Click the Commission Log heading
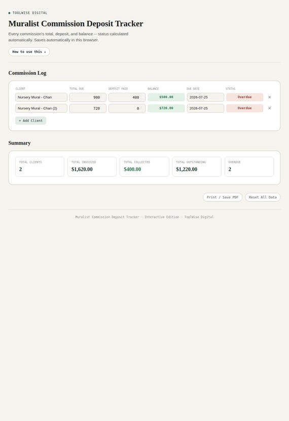Viewport: 289px width, 421px height. 27,73
